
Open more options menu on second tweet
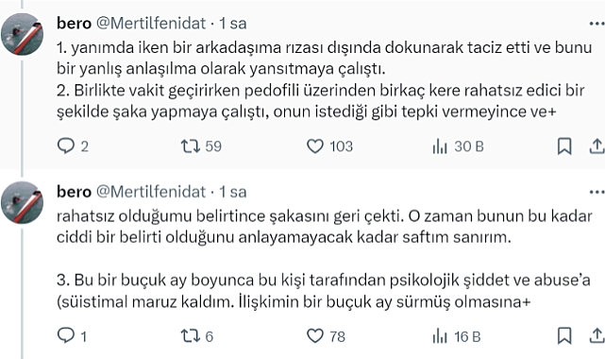point(597,192)
